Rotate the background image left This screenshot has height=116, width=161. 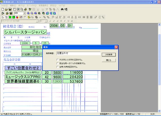pyautogui.click(x=47, y=13)
